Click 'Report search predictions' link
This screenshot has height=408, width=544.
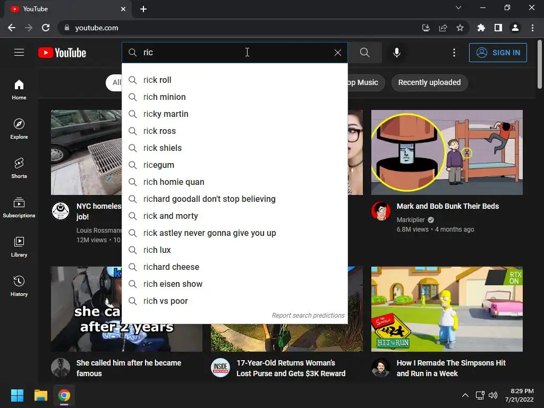tap(308, 316)
